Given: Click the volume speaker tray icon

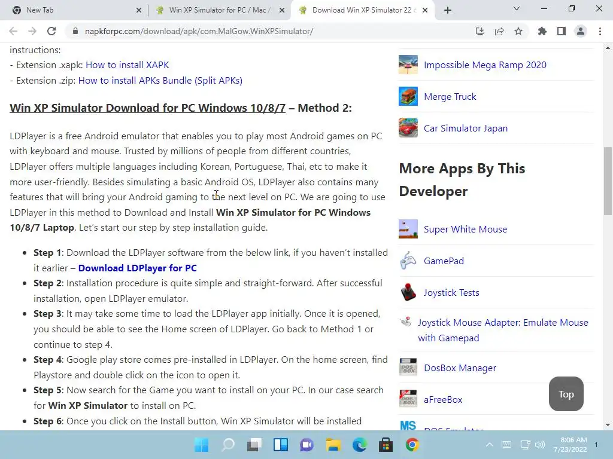Looking at the screenshot, I should point(540,445).
